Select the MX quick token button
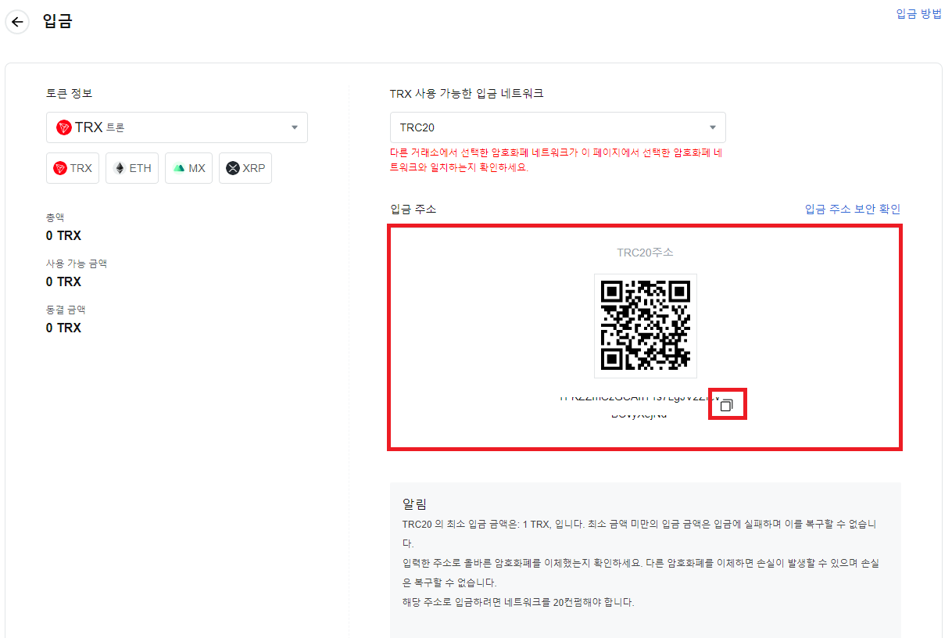This screenshot has height=638, width=952. 189,168
